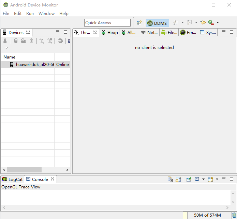Click the heap status 50M of 574M
237x219 pixels.
point(207,215)
